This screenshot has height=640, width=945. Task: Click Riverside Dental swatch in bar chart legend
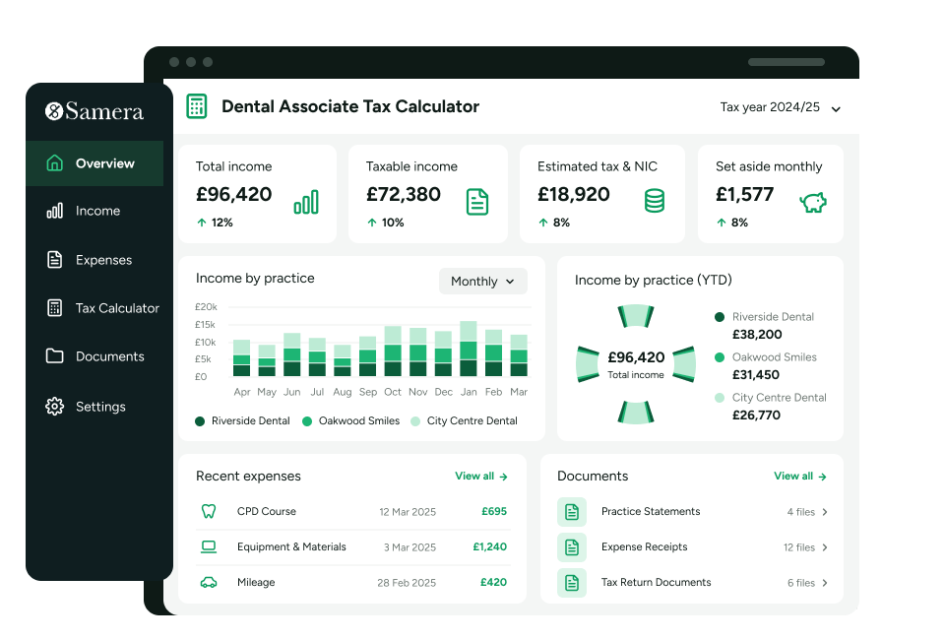(x=200, y=421)
